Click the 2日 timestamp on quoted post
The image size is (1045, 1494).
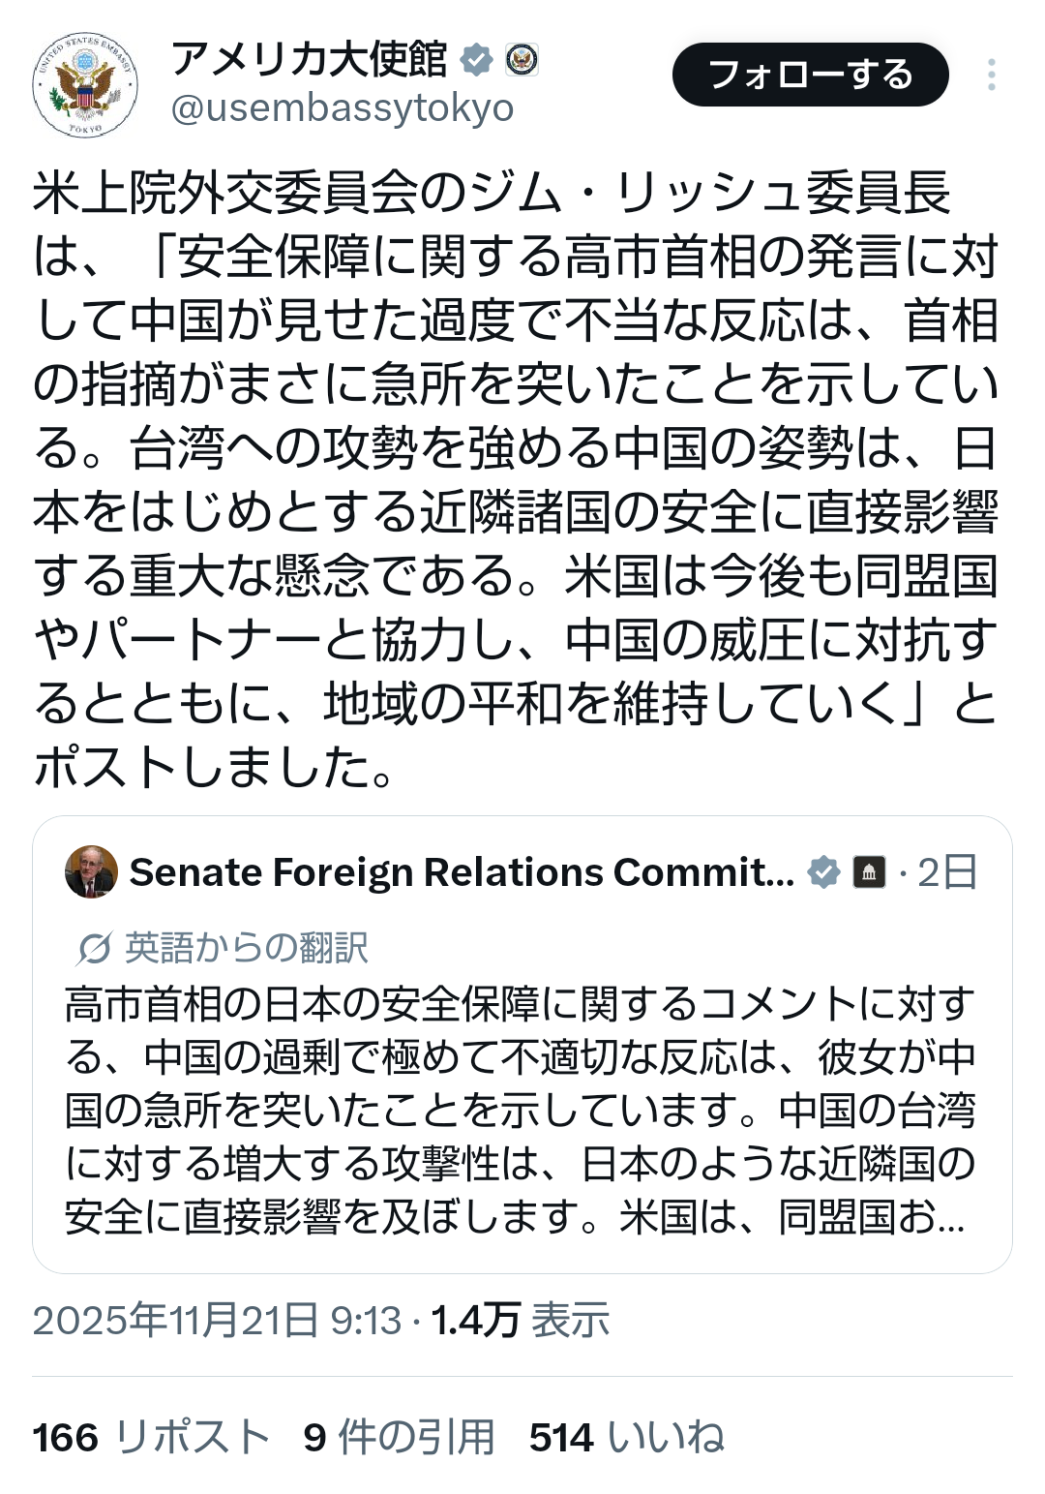pos(946,872)
